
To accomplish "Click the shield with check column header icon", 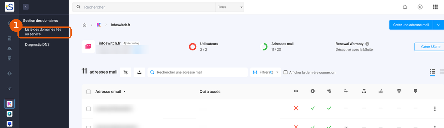I will (415, 91).
